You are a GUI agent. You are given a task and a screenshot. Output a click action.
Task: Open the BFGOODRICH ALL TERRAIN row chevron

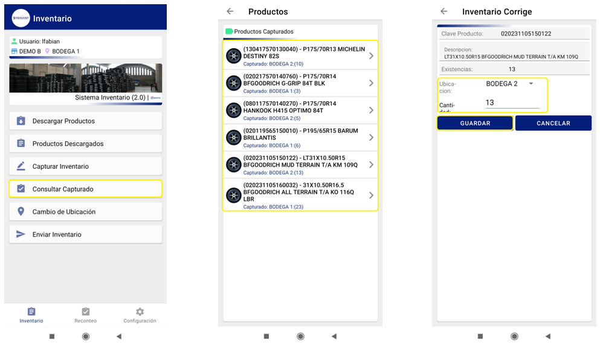point(371,195)
